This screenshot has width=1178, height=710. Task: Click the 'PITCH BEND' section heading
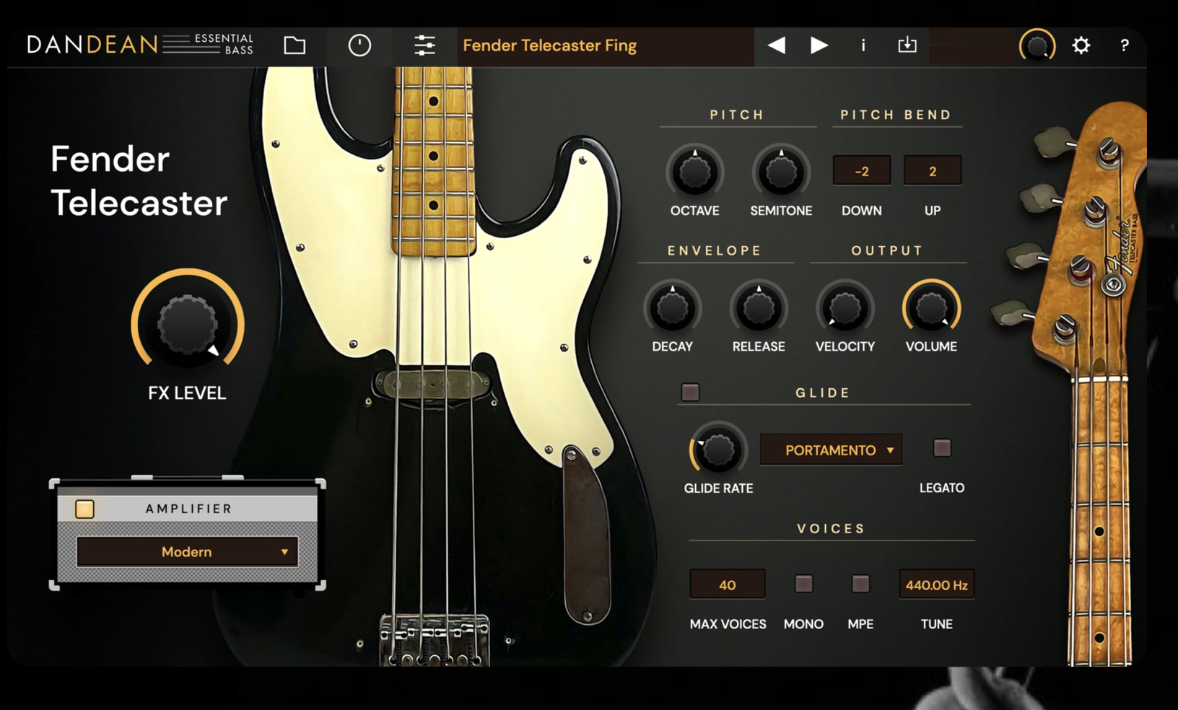click(896, 115)
